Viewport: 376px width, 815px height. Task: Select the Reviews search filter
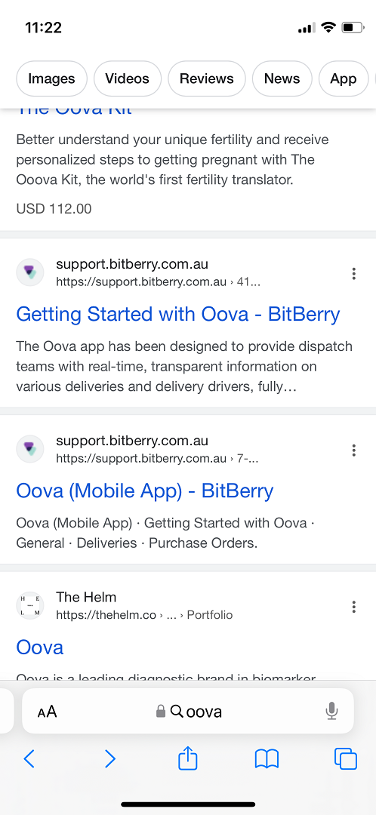point(206,78)
